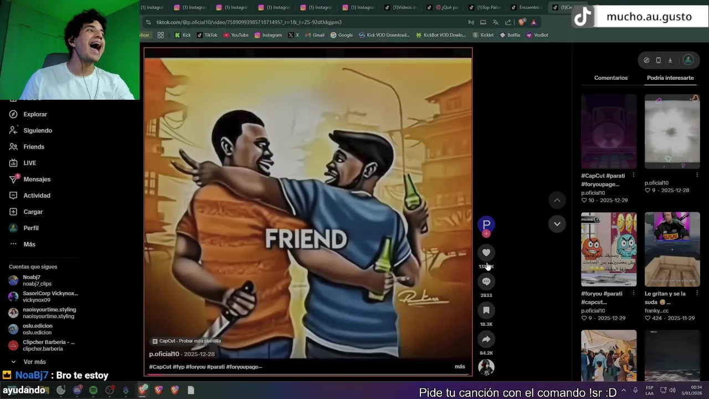Expand followed accounts with Ver más
This screenshot has width=709, height=399.
(29, 362)
